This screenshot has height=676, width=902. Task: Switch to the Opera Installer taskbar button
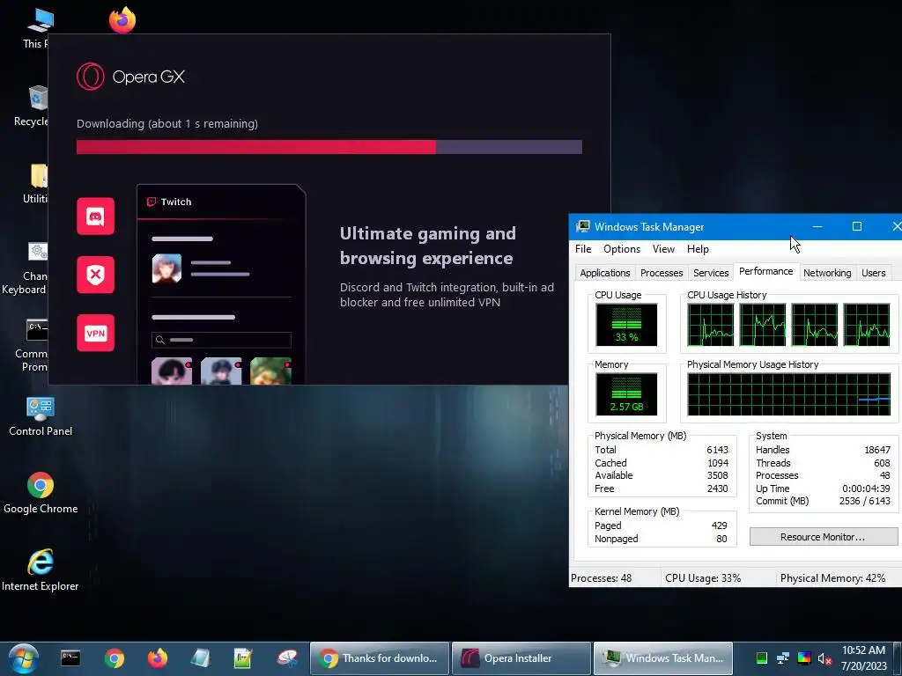point(521,658)
